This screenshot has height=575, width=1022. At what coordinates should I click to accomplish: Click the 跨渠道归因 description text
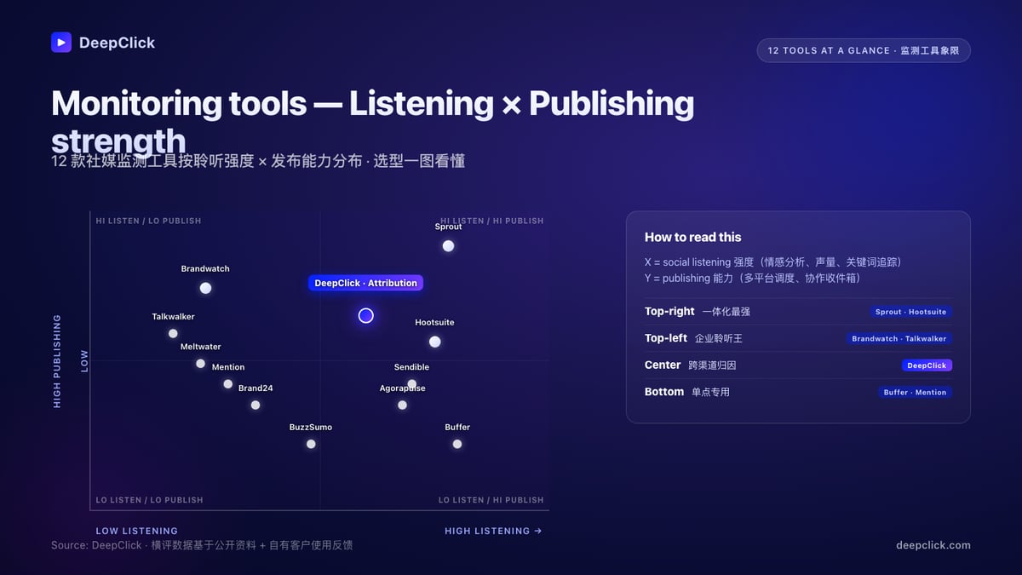[712, 365]
